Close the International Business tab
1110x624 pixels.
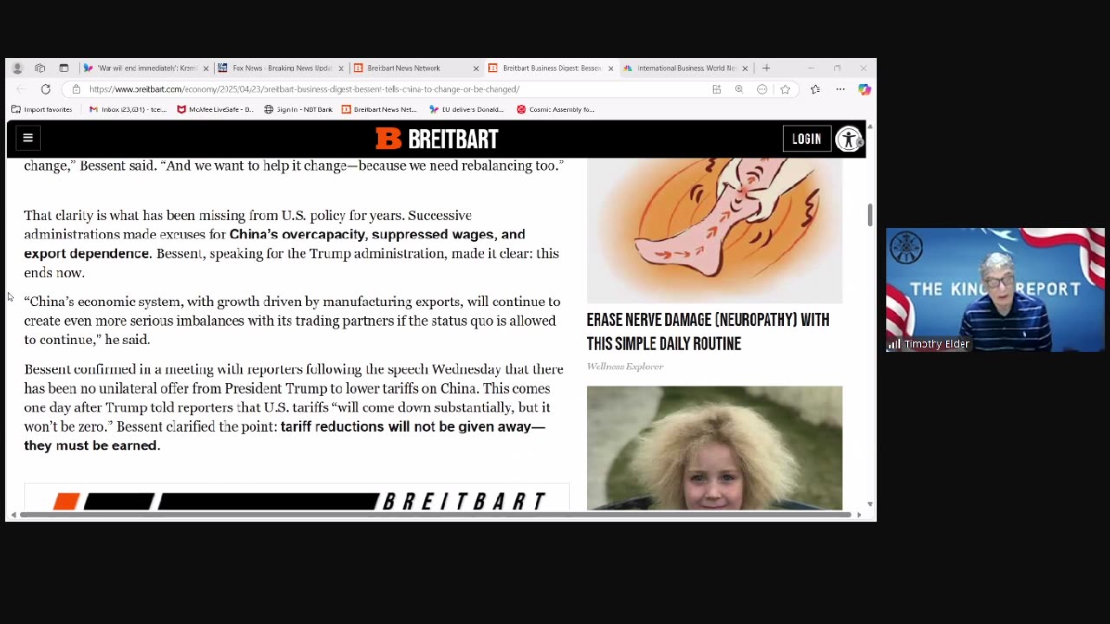(744, 68)
